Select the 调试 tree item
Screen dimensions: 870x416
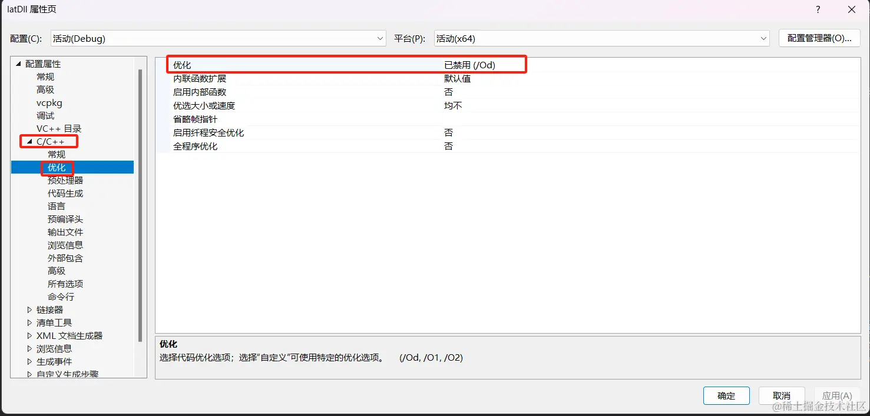[45, 116]
